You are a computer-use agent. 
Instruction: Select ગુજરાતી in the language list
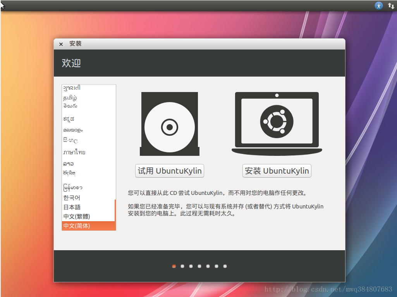click(88, 88)
